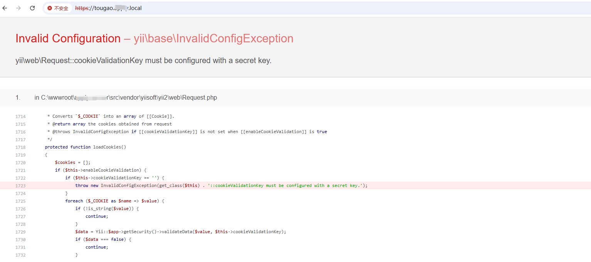Click the Invalid Configuration heading
The height and width of the screenshot is (262, 591).
pyautogui.click(x=68, y=38)
